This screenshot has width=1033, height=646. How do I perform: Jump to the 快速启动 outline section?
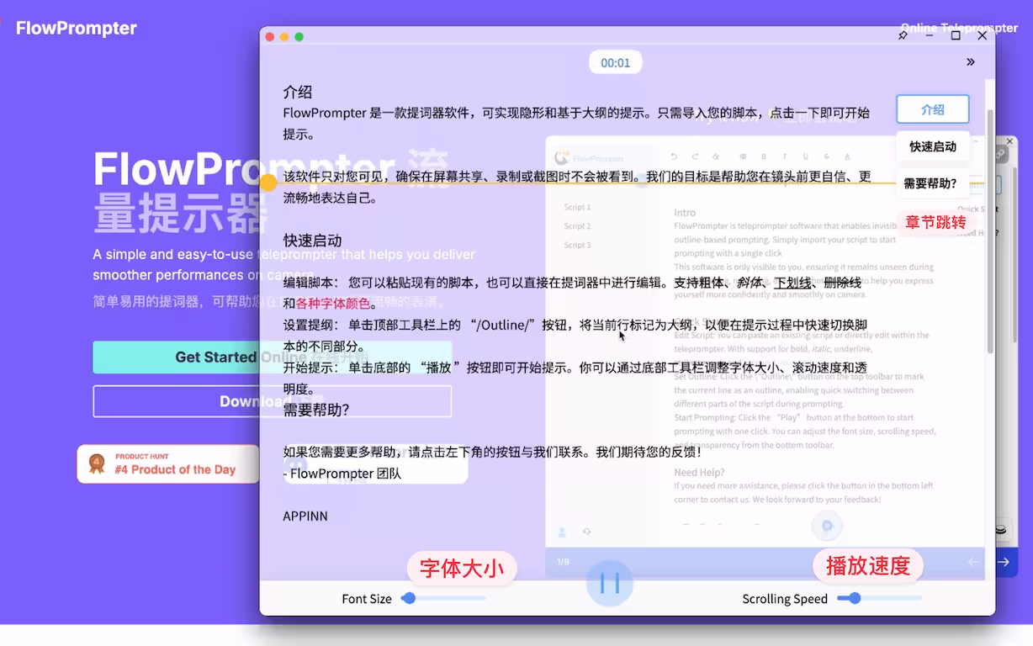pyautogui.click(x=933, y=146)
